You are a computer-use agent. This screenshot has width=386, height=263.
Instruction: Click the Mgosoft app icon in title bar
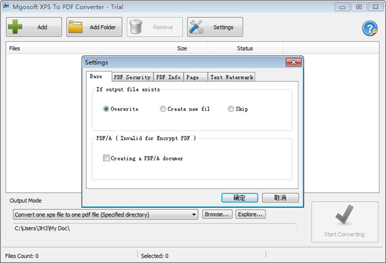[6, 6]
